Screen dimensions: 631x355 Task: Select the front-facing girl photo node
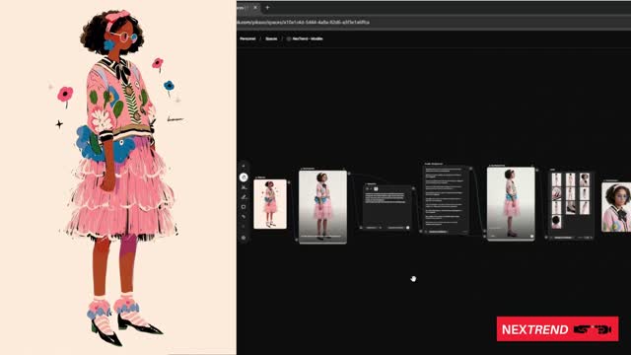(322, 207)
